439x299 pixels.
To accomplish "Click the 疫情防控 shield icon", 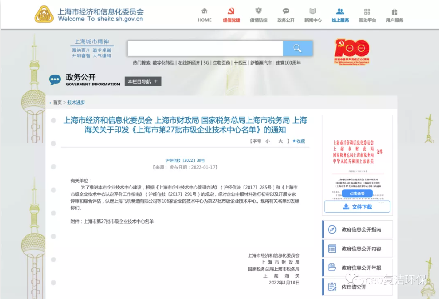I will pos(259,11).
